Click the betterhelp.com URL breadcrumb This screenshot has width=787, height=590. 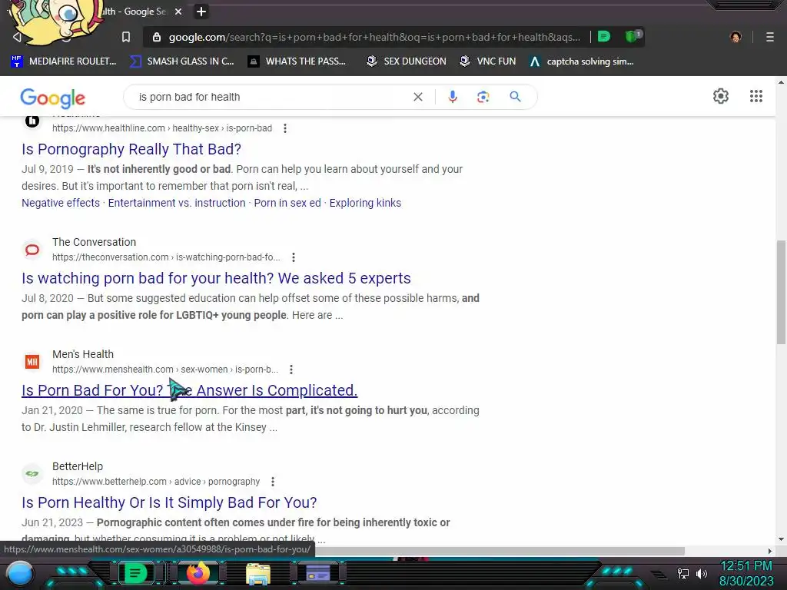tap(156, 481)
